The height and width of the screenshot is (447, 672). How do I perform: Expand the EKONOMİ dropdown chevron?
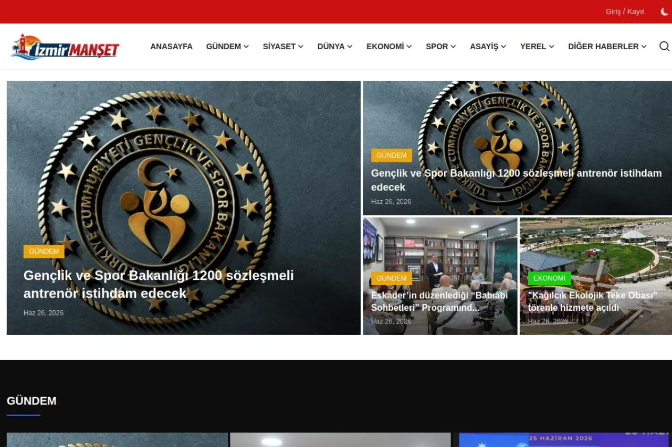(409, 47)
